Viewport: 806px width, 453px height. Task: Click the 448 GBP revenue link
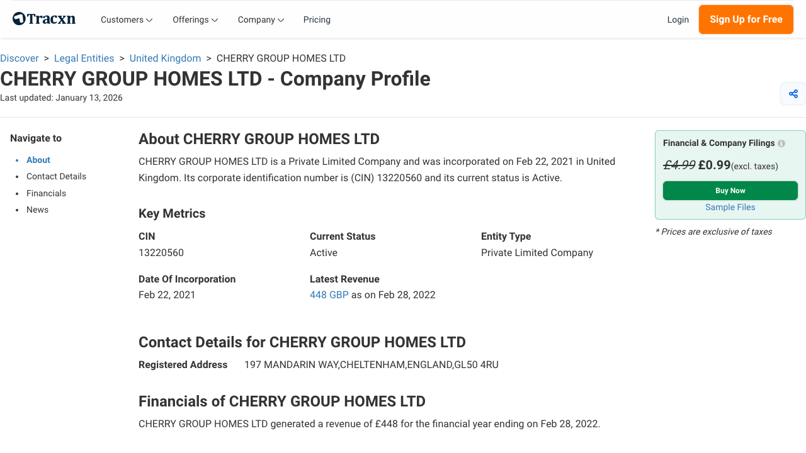pyautogui.click(x=328, y=294)
